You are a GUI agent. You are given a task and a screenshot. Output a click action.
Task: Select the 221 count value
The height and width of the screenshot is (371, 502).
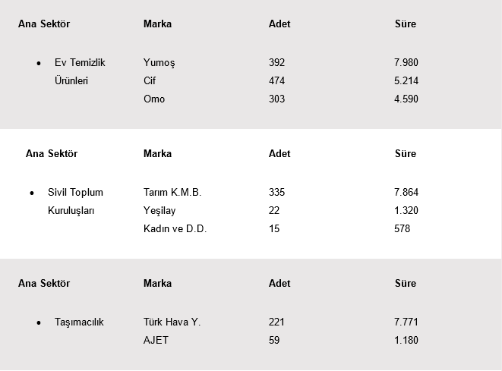(276, 322)
